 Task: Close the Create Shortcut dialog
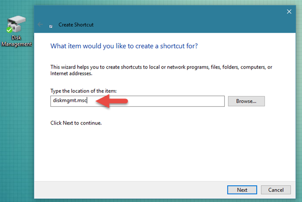(289, 12)
